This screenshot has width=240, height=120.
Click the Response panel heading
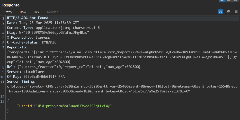tap(11, 5)
